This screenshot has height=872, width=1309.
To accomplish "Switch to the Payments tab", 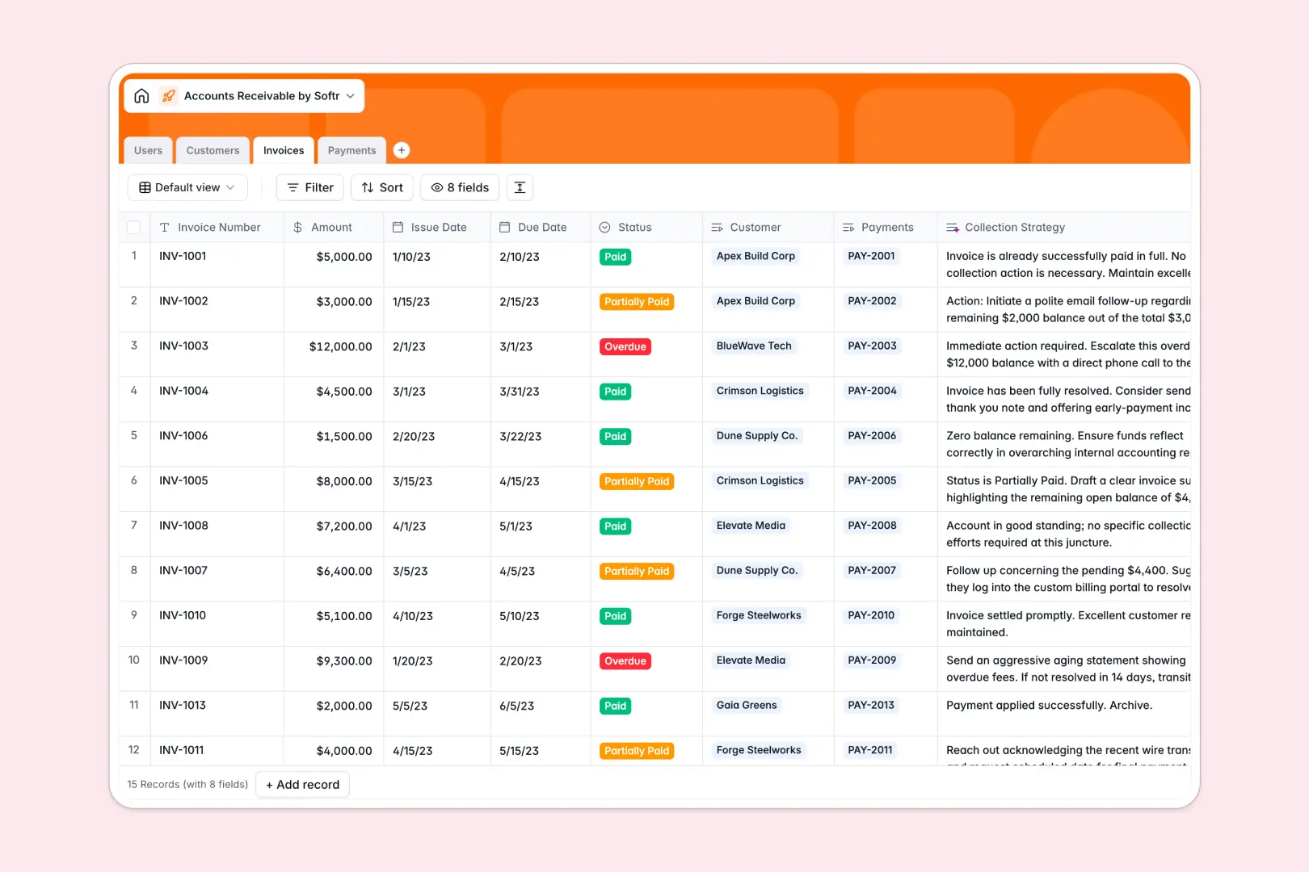I will [351, 150].
